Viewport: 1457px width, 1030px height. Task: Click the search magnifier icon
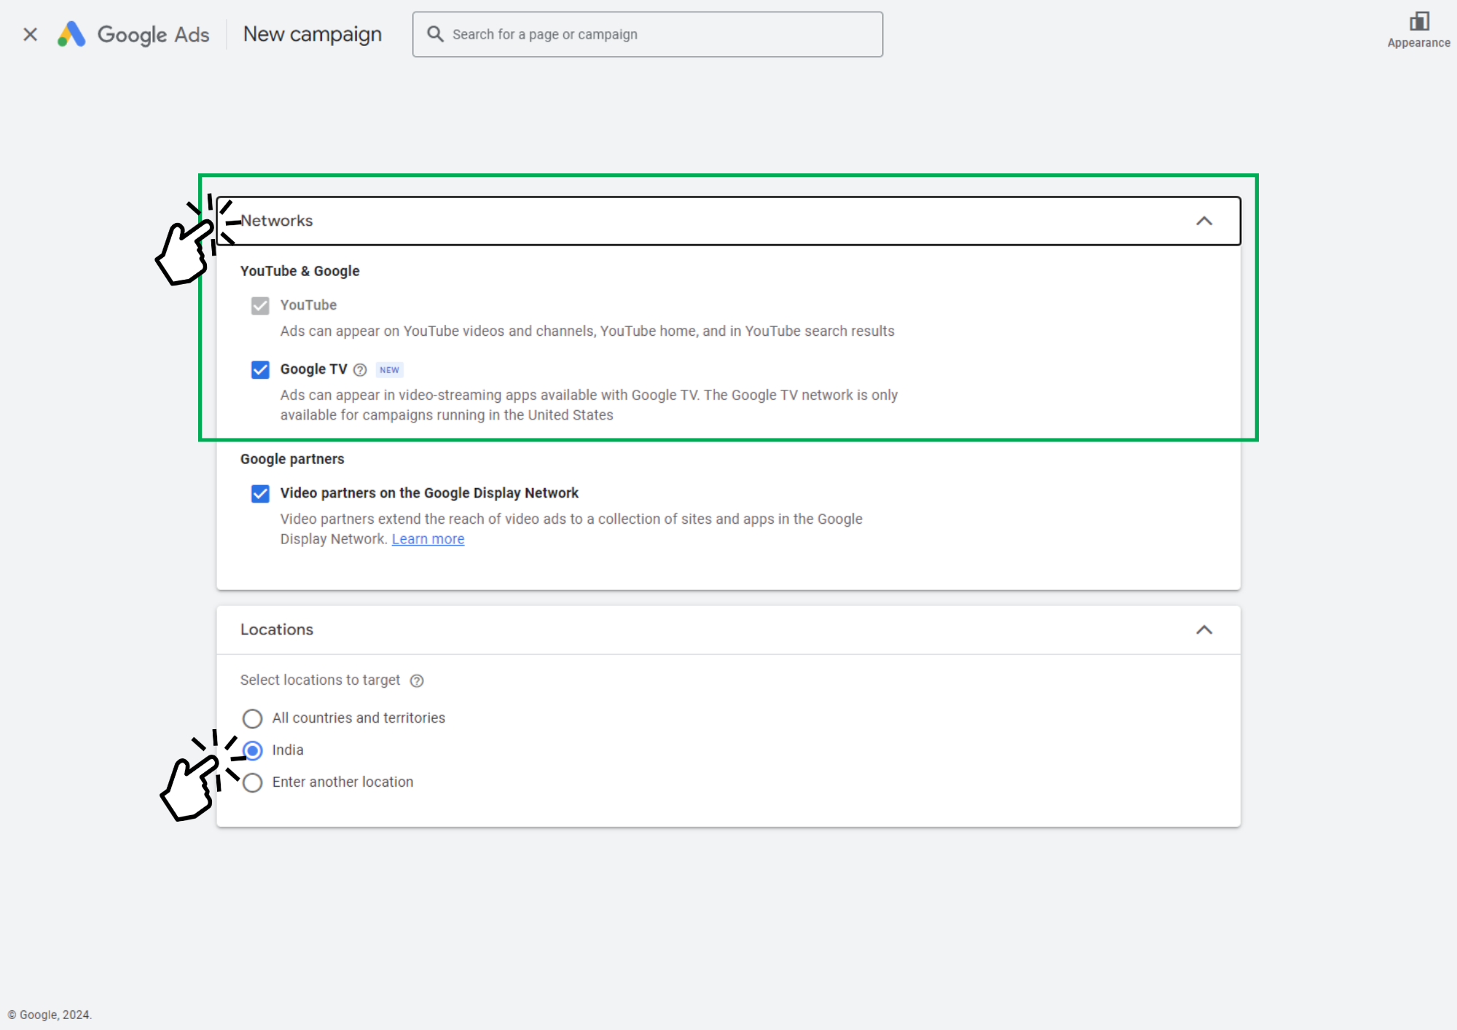tap(436, 34)
